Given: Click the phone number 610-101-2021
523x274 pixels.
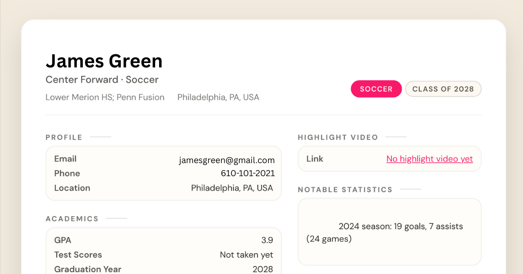Looking at the screenshot, I should point(248,174).
